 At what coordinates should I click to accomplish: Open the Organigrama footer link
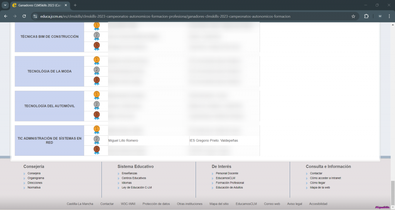click(36, 178)
